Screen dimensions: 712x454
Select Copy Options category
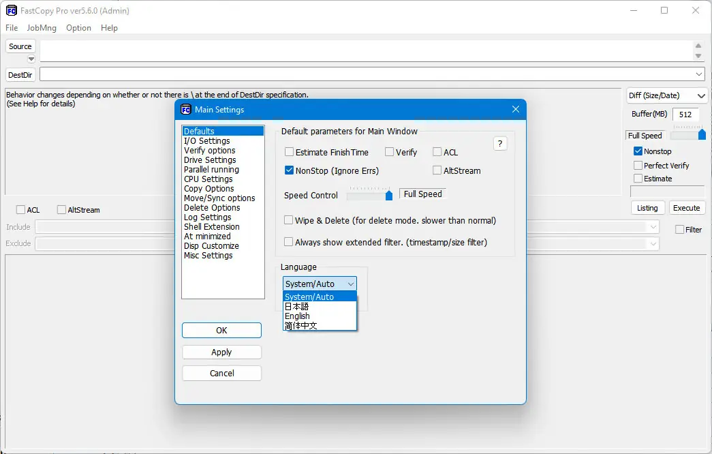(223, 189)
